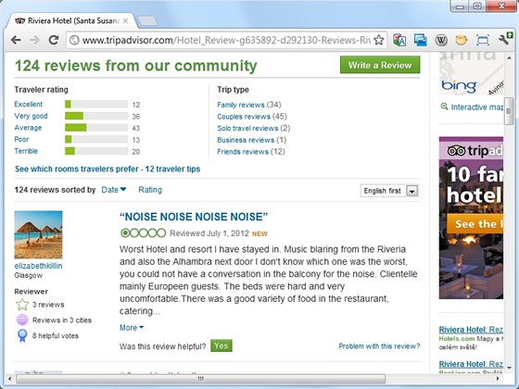Mark review helpful with Yes button
Image resolution: width=519 pixels, height=389 pixels.
222,345
